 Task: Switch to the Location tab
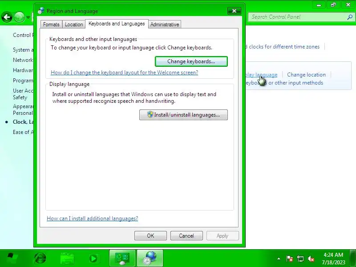tap(74, 24)
